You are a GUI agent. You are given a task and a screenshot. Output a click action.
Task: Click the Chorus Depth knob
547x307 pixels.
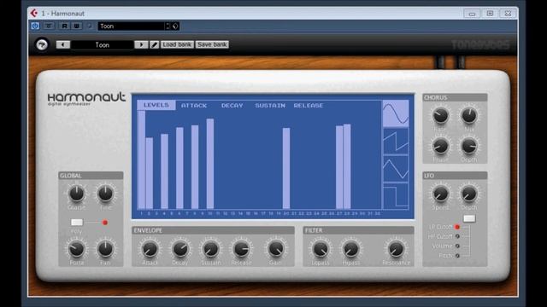pyautogui.click(x=469, y=146)
